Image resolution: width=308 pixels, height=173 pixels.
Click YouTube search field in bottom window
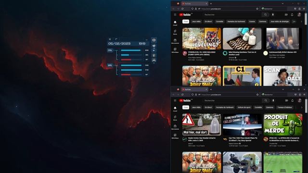tap(232, 100)
